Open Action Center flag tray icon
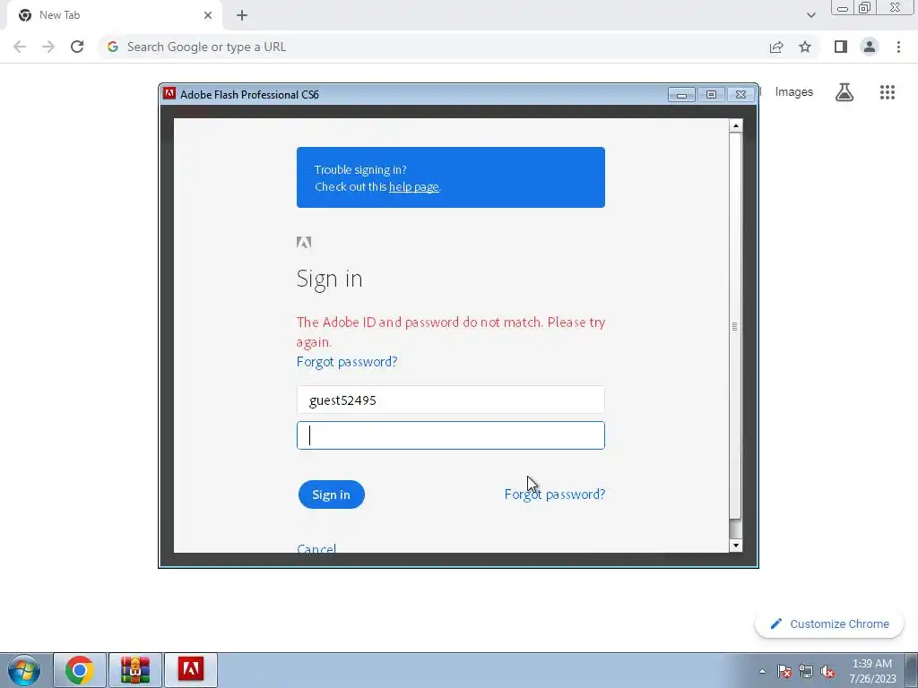 coord(784,672)
